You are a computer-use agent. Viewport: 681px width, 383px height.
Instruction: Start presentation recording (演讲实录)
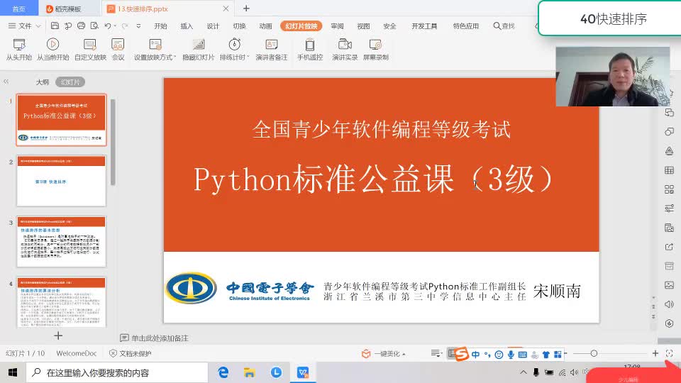[x=345, y=50]
